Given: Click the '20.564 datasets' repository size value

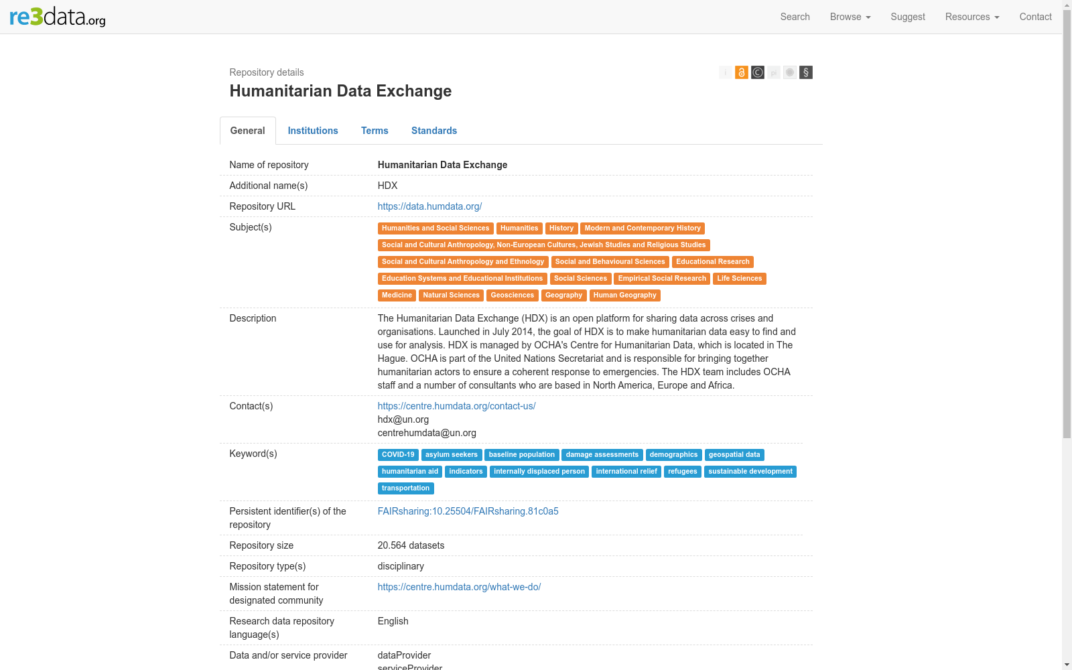Looking at the screenshot, I should (411, 545).
